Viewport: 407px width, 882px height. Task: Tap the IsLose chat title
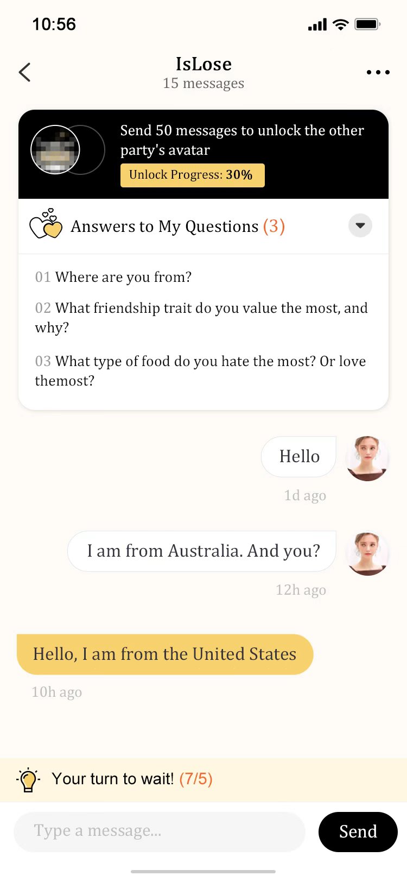point(203,64)
